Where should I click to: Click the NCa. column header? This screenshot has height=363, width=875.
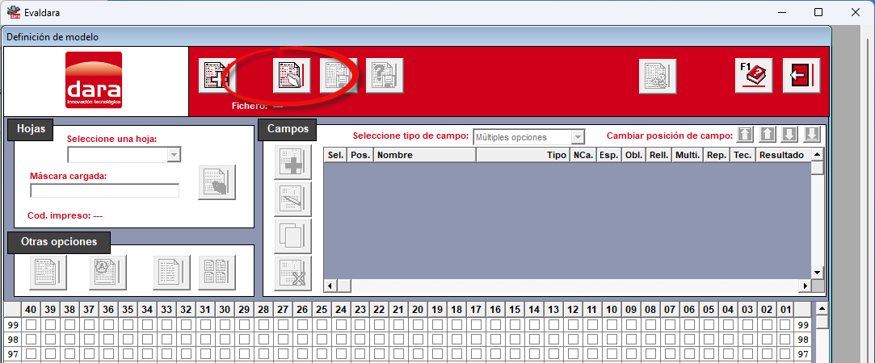pos(583,155)
